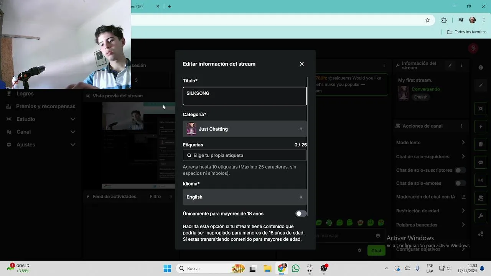Open Acciones de canal three-dot menu
This screenshot has height=276, width=491.
461,126
